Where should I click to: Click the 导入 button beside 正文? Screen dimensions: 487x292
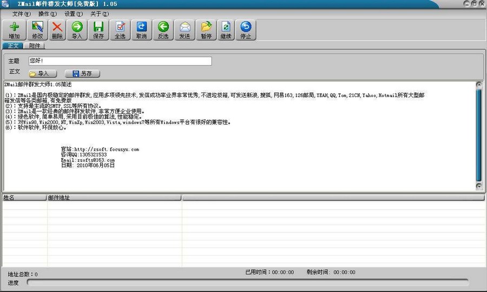click(x=43, y=74)
